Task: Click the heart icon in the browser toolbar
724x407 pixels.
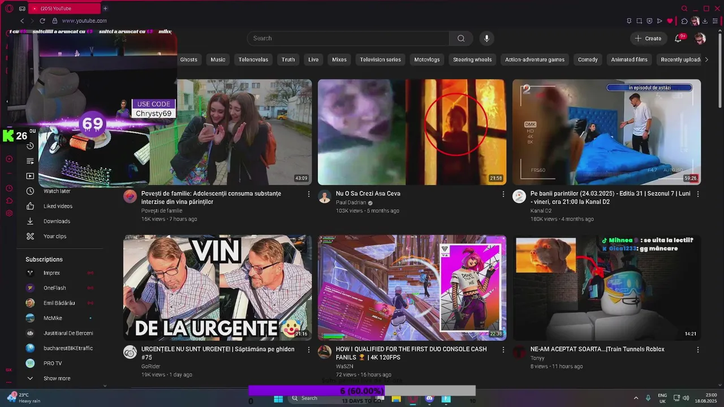Action: coord(670,21)
